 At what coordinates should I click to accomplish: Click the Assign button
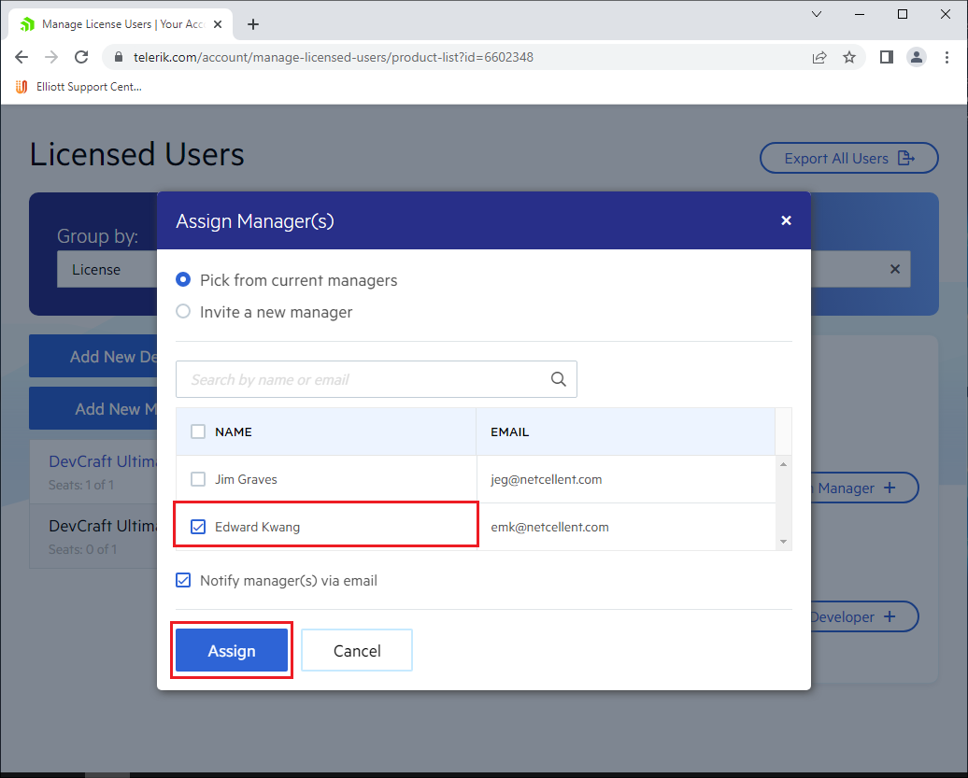pyautogui.click(x=232, y=650)
